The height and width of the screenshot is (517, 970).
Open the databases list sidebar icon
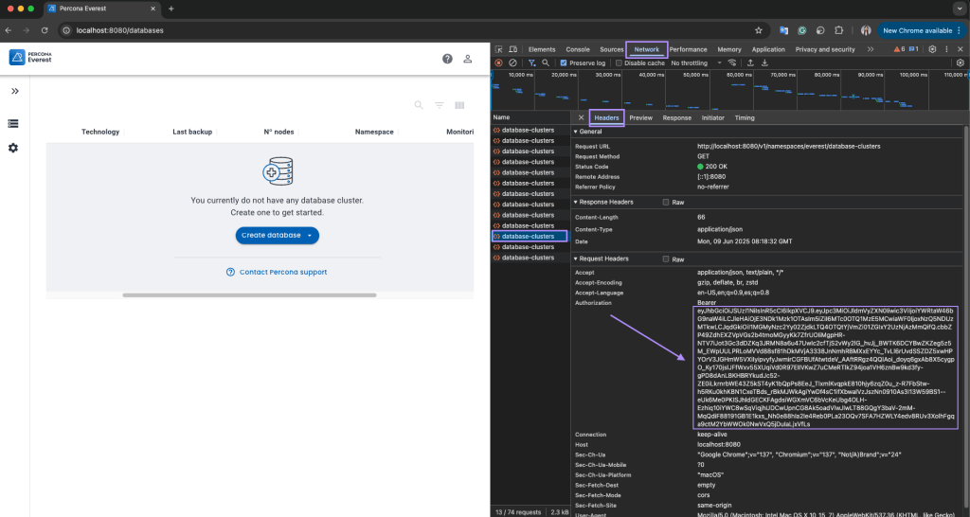(14, 123)
